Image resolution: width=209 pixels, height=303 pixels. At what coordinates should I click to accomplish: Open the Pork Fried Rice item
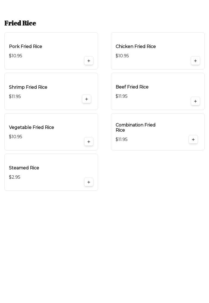[26, 47]
